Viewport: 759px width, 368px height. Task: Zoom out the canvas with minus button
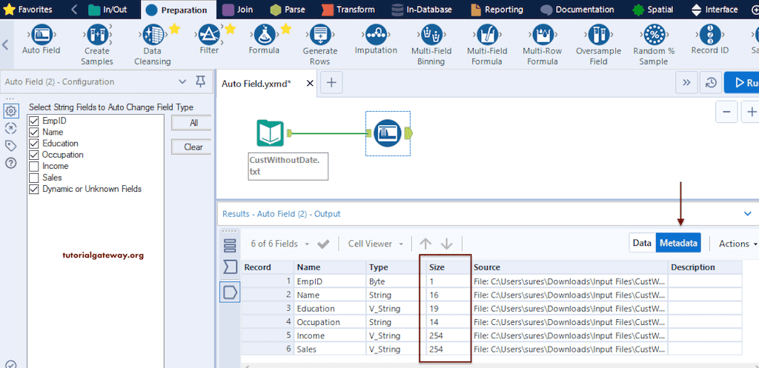click(726, 112)
